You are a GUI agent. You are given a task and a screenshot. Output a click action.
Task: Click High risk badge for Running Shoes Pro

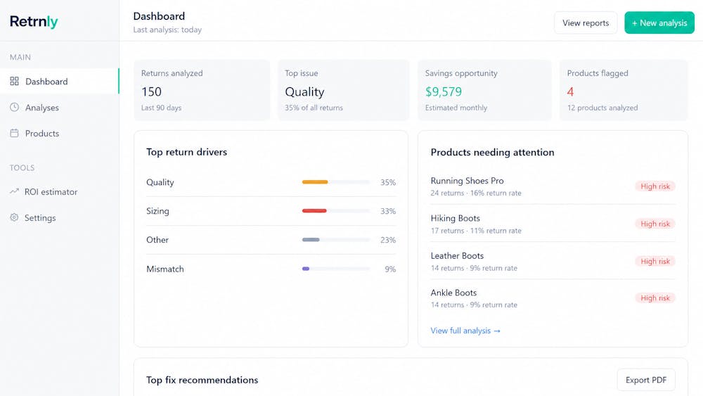coord(655,186)
